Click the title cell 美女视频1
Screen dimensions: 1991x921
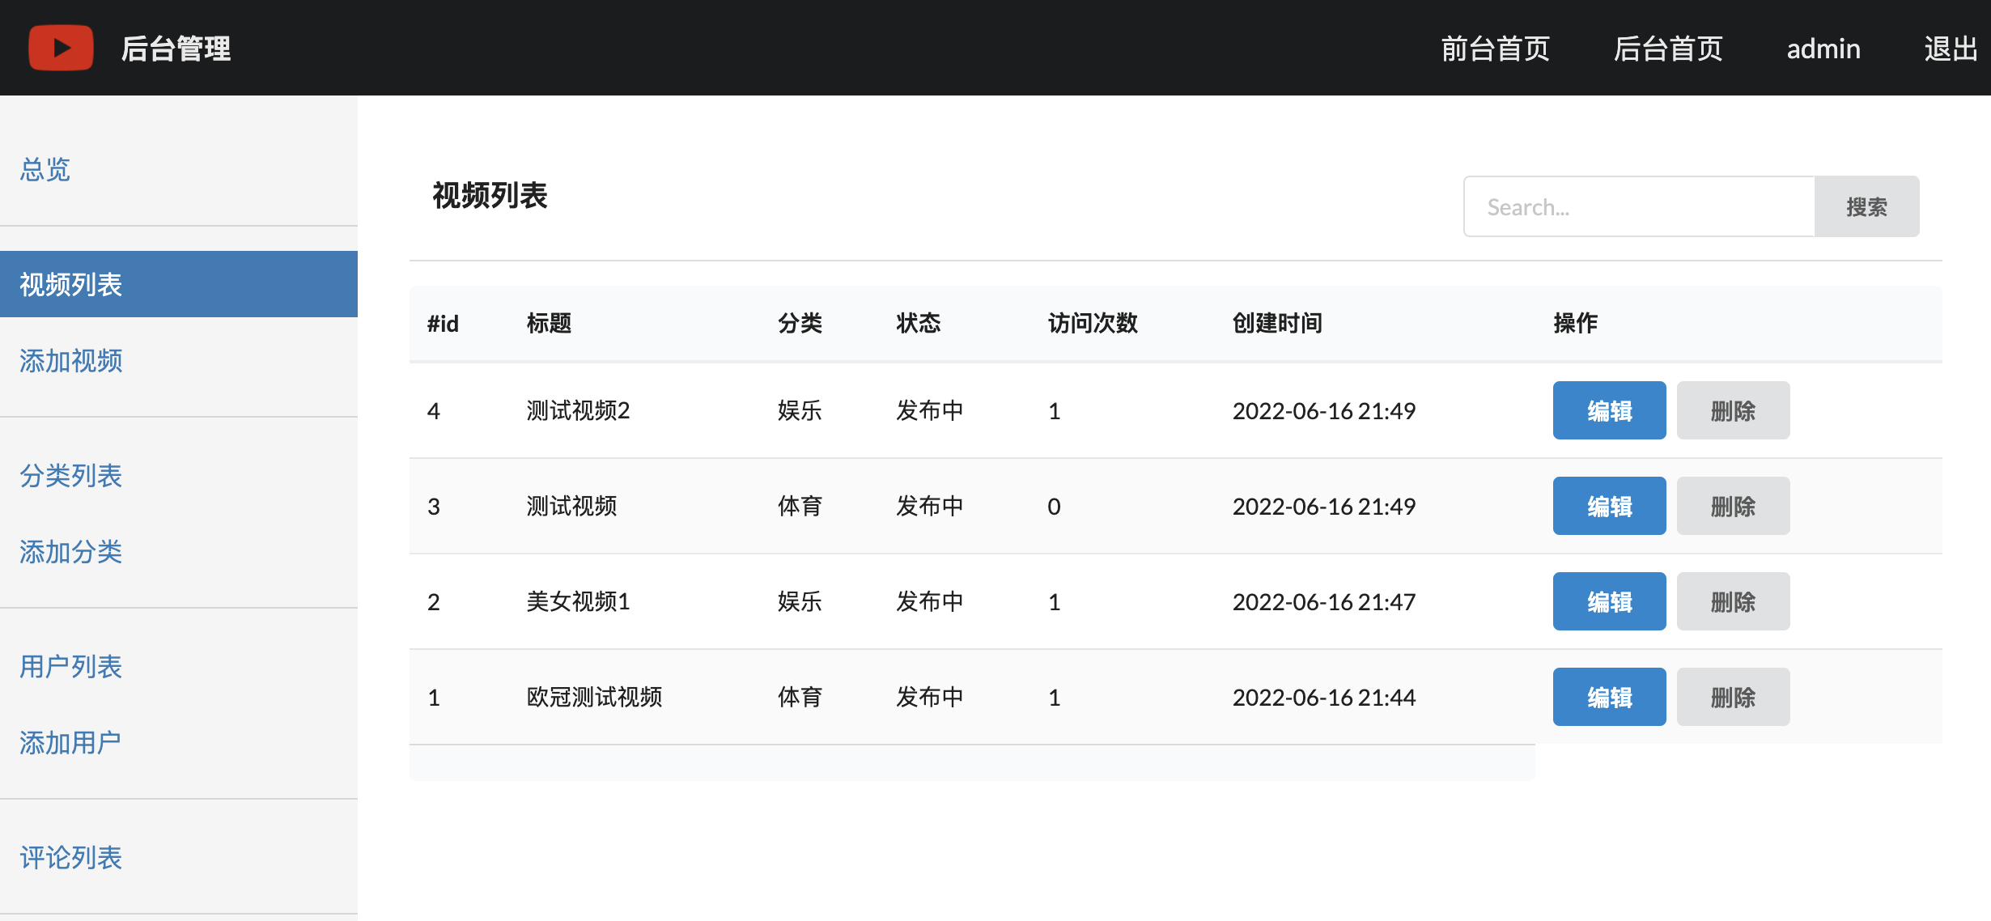578,601
